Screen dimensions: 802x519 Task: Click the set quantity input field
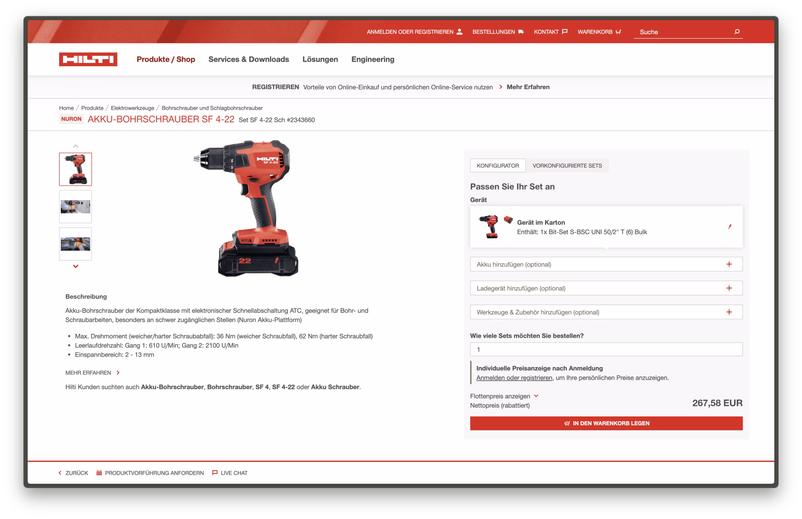(606, 349)
